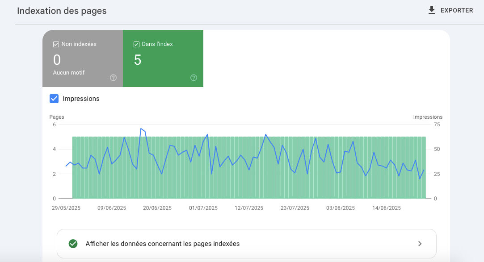The image size is (484, 262).
Task: Click the download icon beside EXPORTER
Action: click(431, 10)
